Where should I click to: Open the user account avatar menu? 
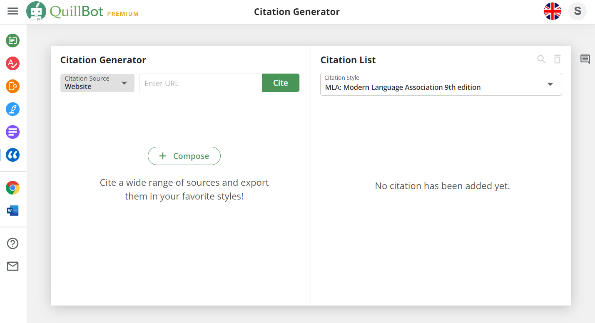click(578, 11)
